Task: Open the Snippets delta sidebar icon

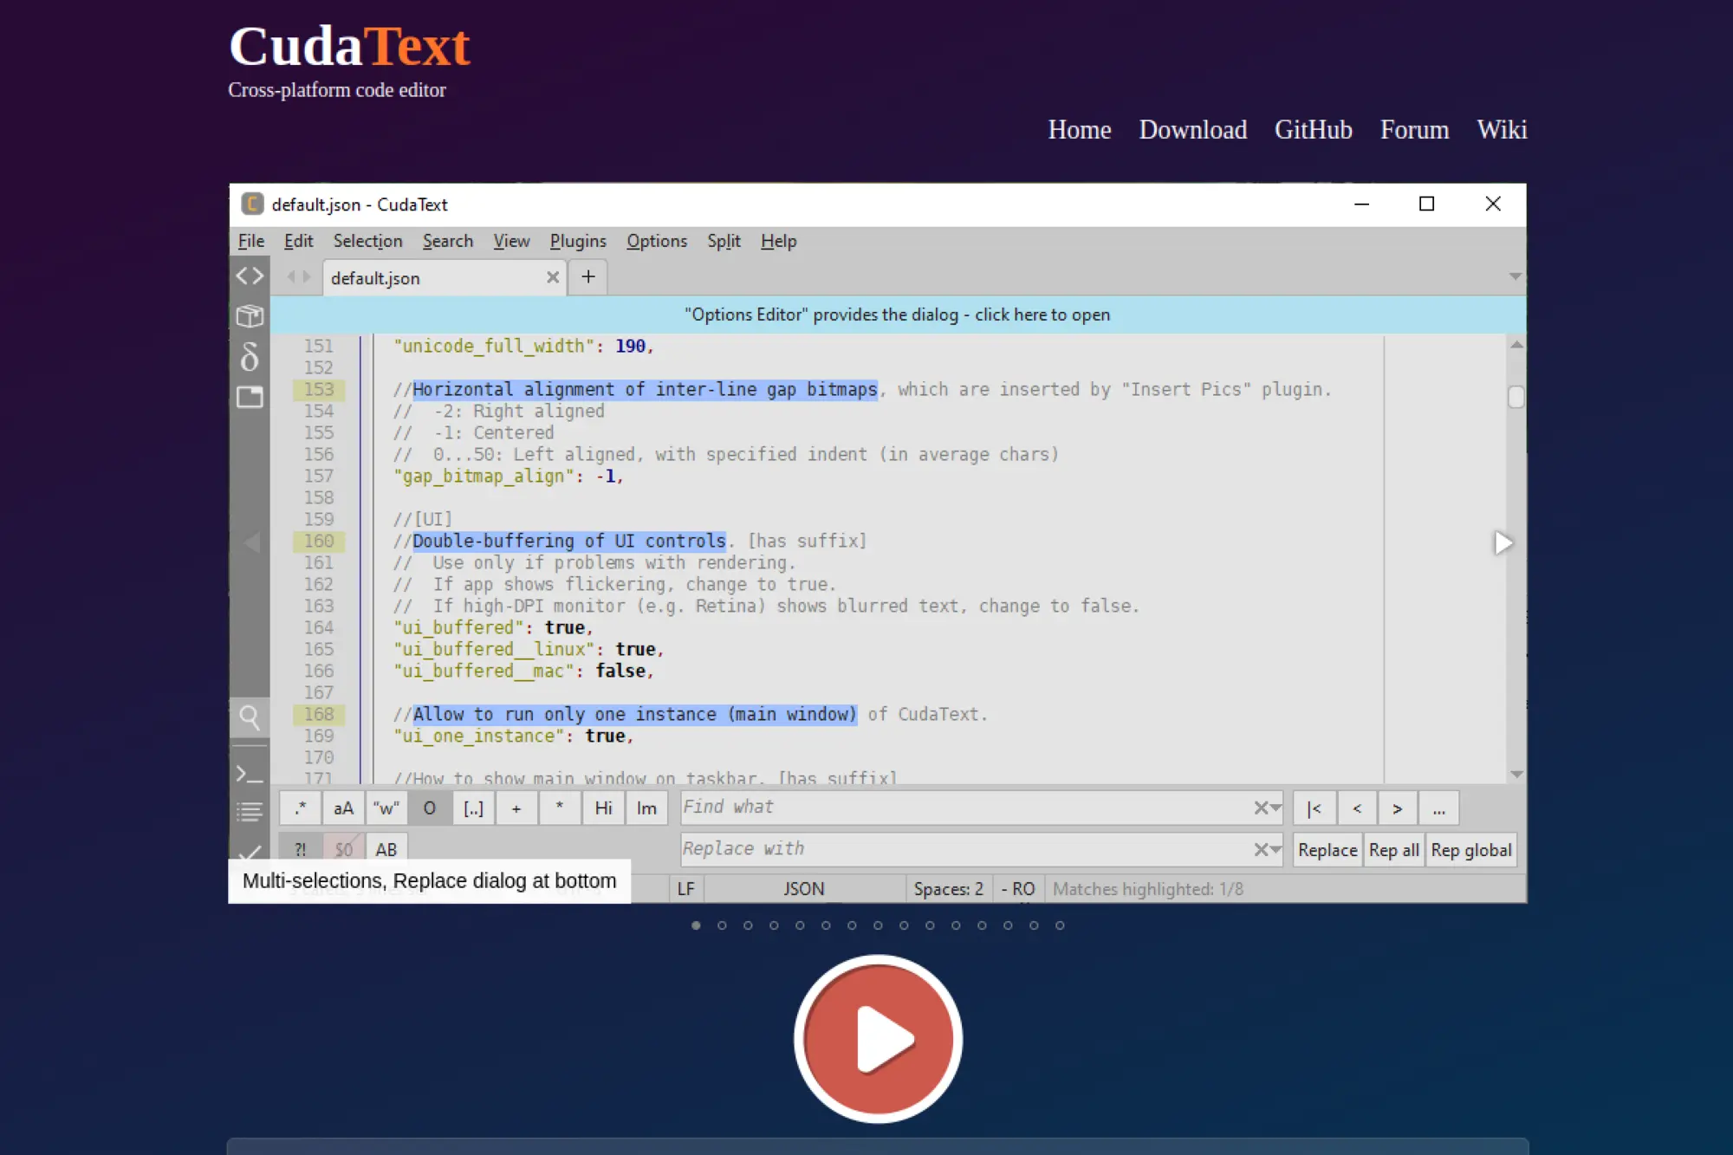Action: [x=250, y=356]
